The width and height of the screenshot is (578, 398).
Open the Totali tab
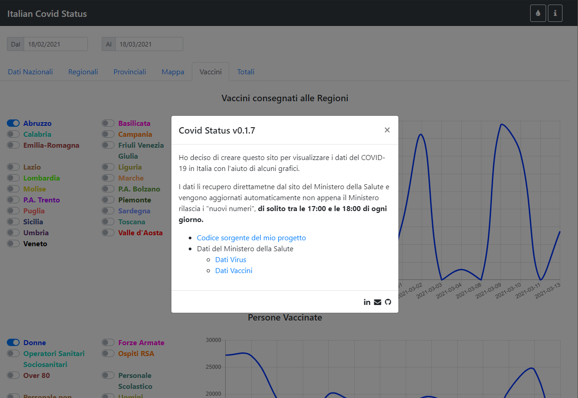pos(246,72)
